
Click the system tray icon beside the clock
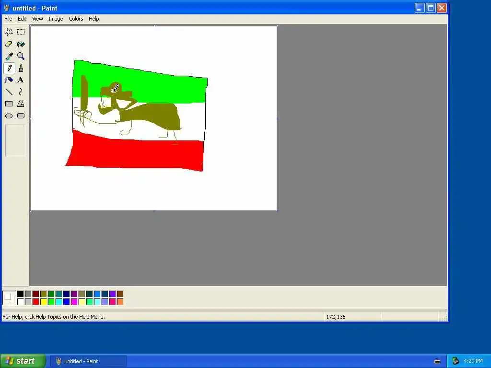point(456,361)
